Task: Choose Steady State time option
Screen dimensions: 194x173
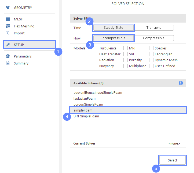Action: 114,28
